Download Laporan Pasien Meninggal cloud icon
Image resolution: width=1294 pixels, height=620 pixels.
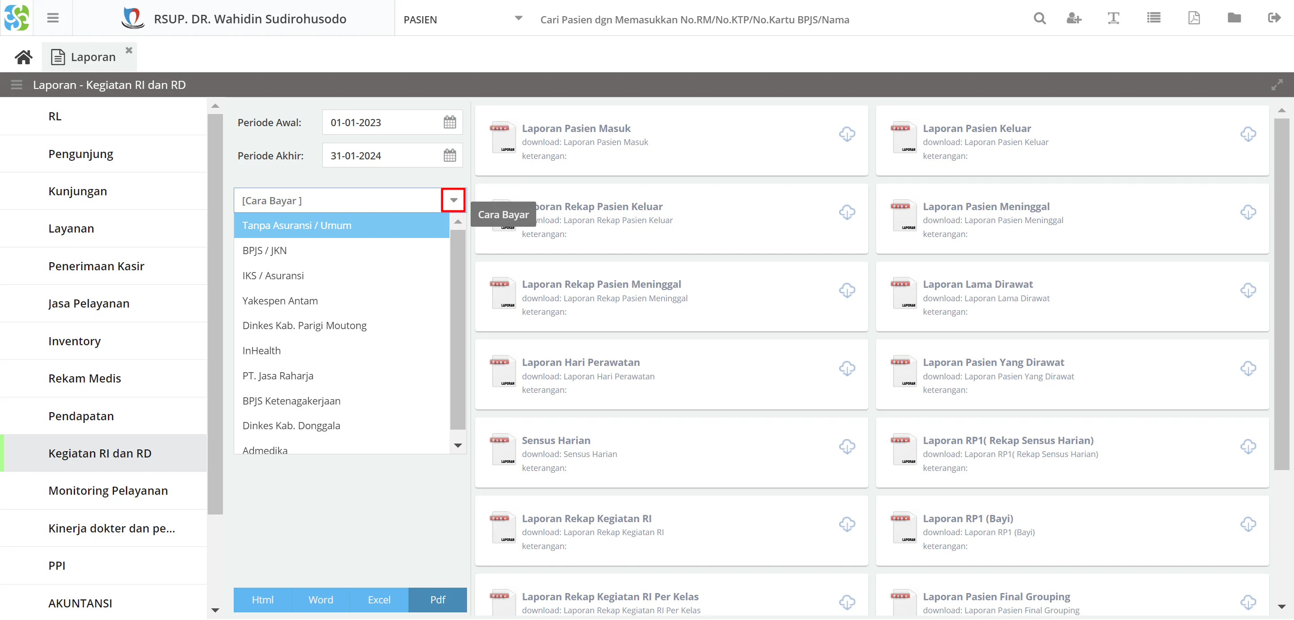pos(1248,212)
